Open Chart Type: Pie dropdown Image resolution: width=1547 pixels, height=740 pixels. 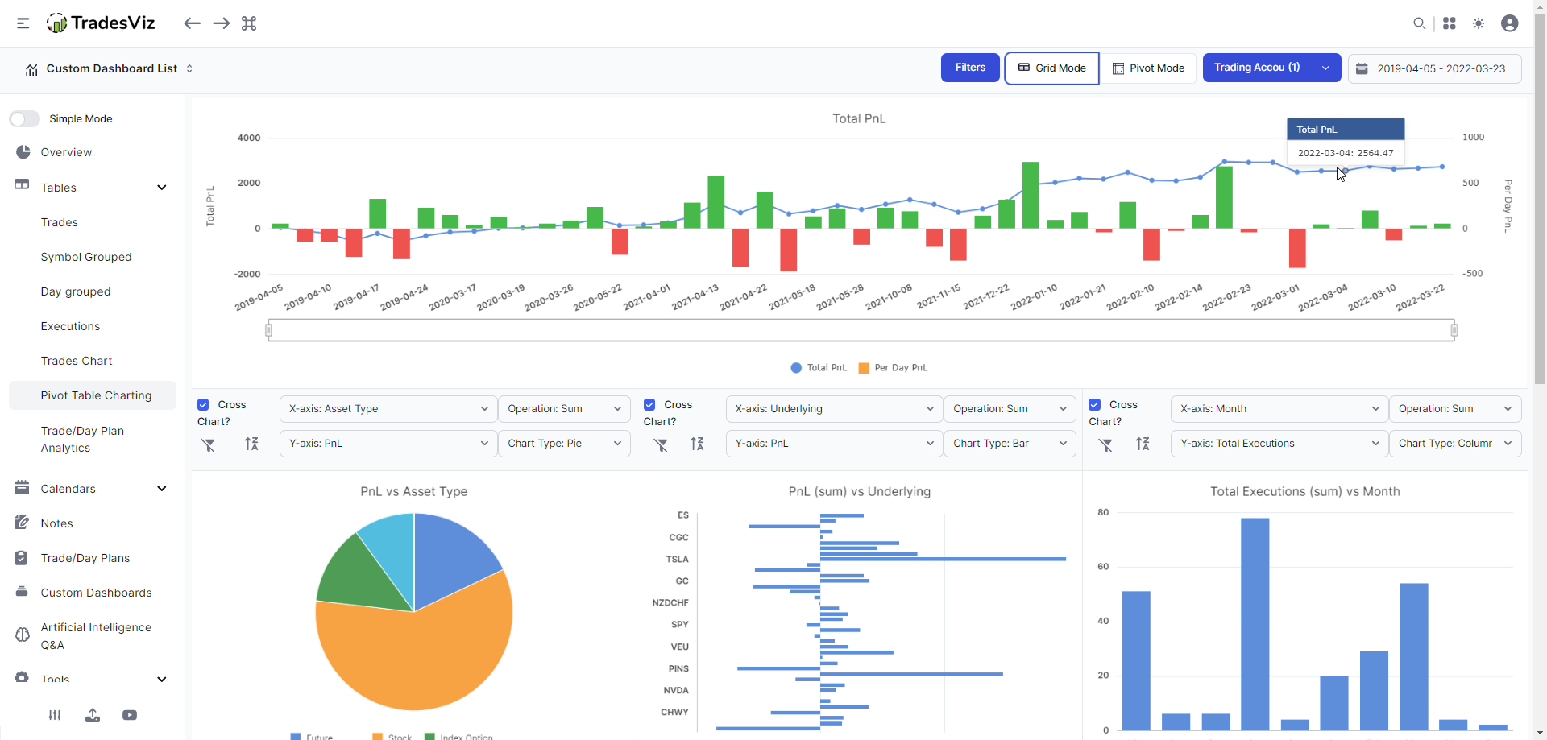coord(564,444)
